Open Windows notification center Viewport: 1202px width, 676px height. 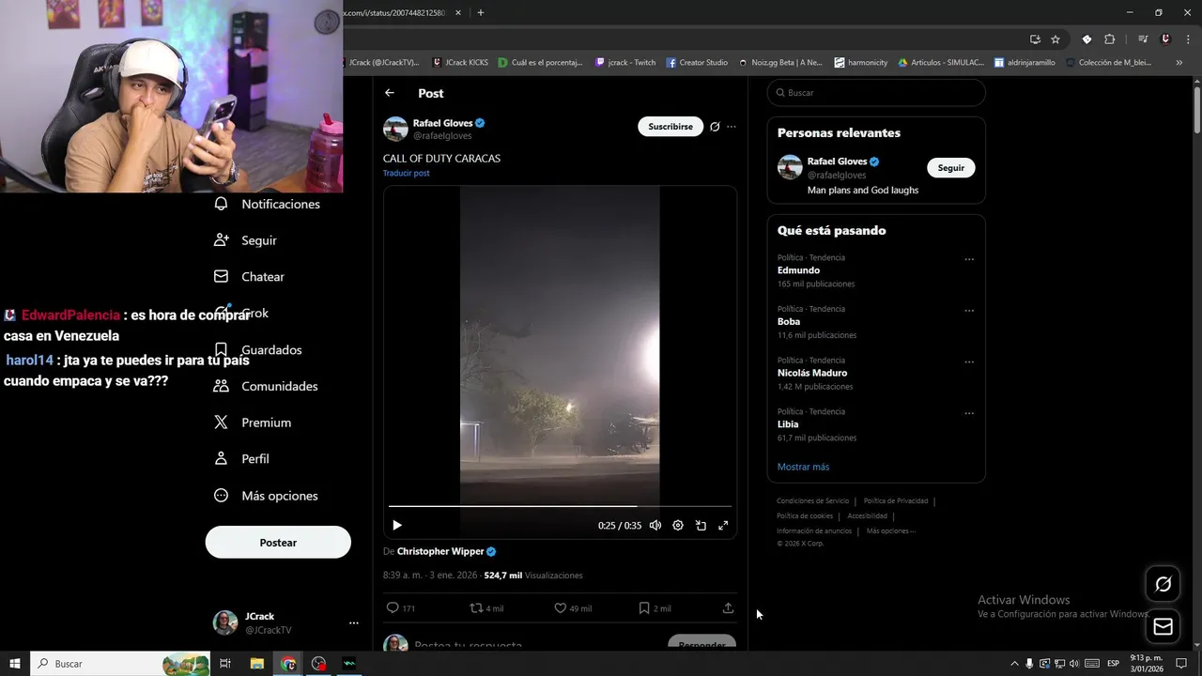[x=1181, y=664]
